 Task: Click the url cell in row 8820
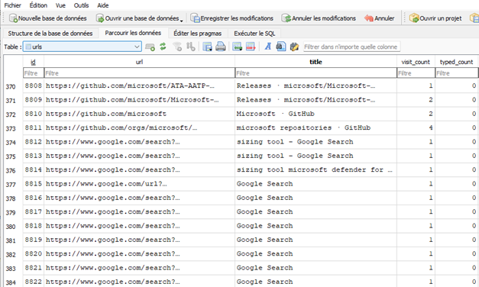139,254
